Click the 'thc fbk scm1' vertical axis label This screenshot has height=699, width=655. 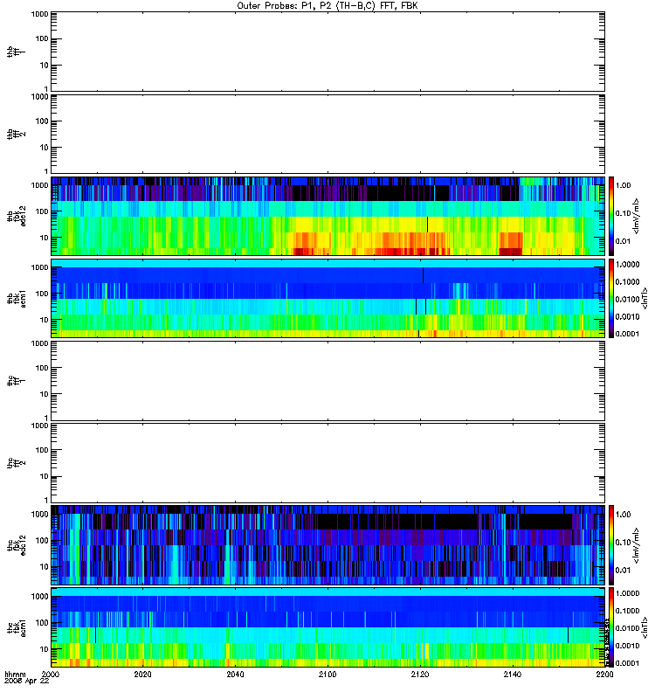[16, 627]
